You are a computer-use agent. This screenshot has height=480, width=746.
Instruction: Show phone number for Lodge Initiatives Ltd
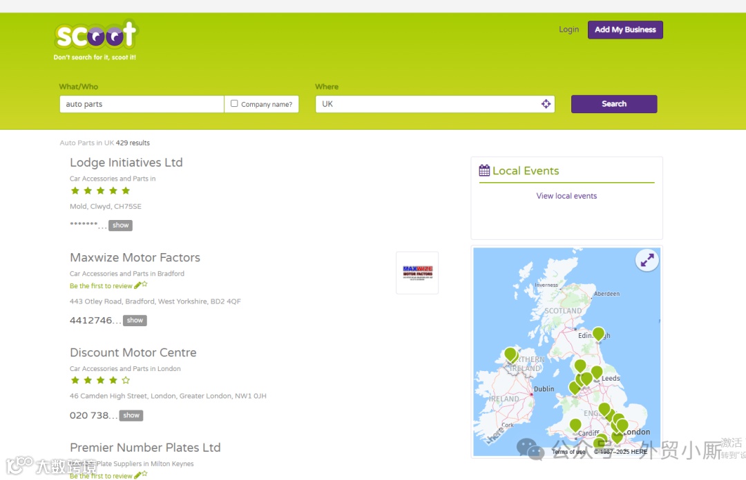(120, 226)
